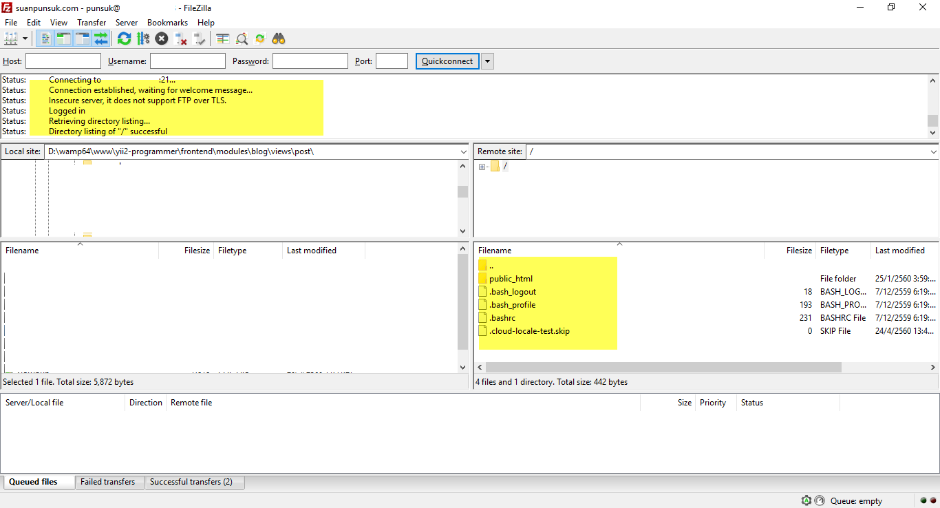The height and width of the screenshot is (508, 940).
Task: Switch to the Queued files tab
Action: [x=39, y=482]
